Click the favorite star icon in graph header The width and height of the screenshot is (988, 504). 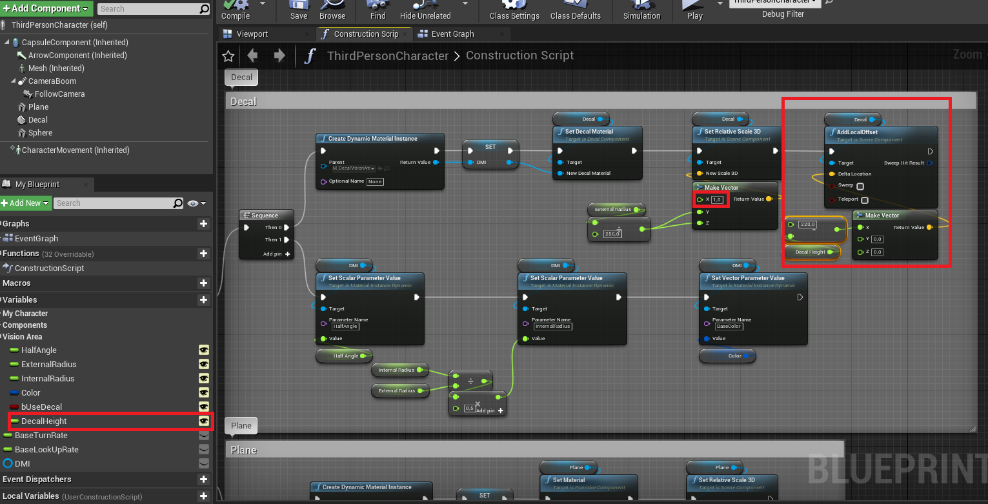(x=228, y=56)
